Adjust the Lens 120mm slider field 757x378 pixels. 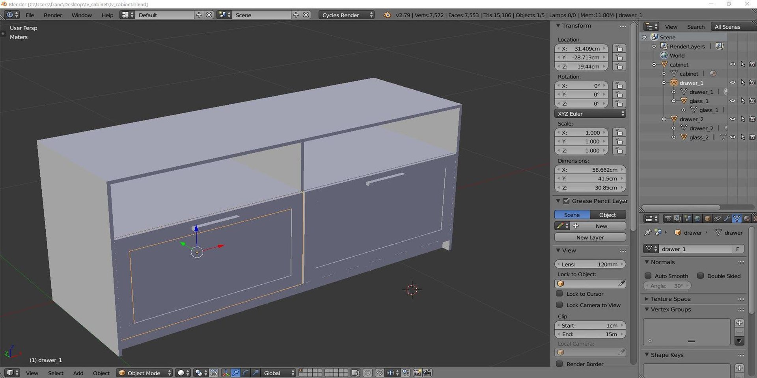tap(590, 264)
